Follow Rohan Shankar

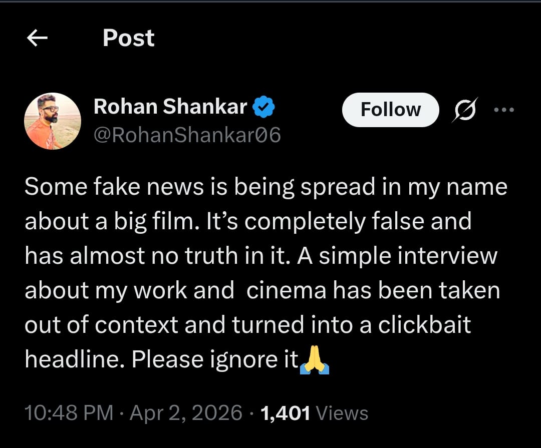click(390, 109)
